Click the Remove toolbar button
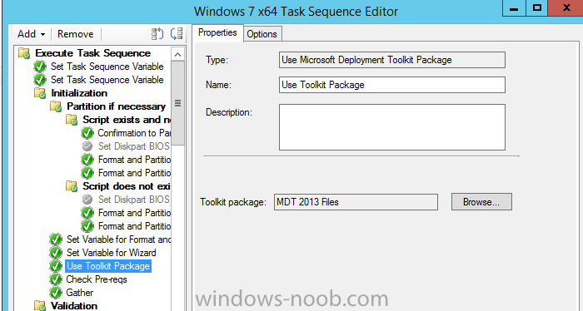 [76, 34]
